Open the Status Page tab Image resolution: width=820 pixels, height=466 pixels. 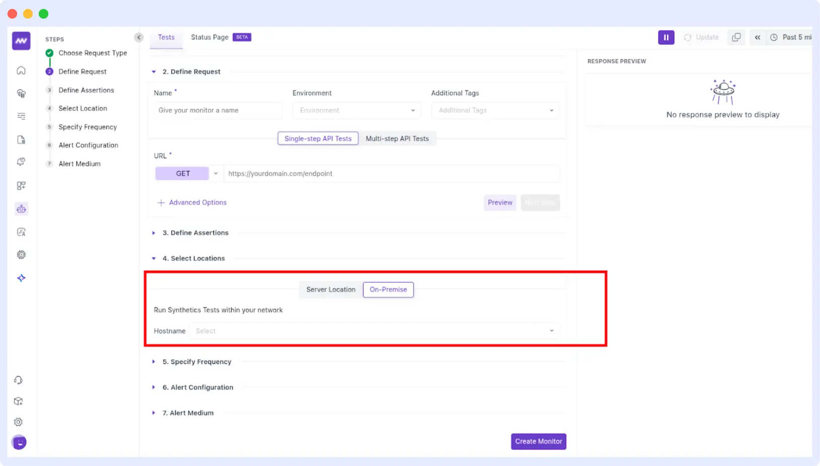point(210,37)
